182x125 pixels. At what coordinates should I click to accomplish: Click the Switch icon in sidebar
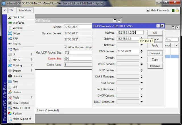point(10,44)
